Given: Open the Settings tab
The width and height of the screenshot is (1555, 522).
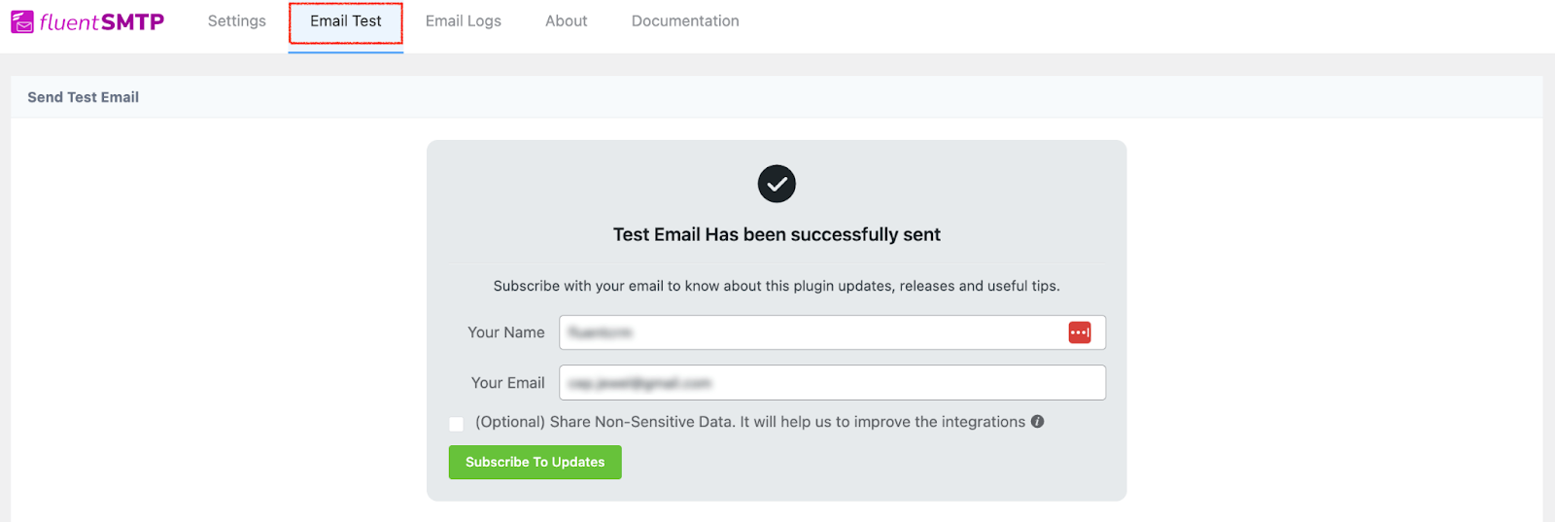Looking at the screenshot, I should [x=236, y=21].
